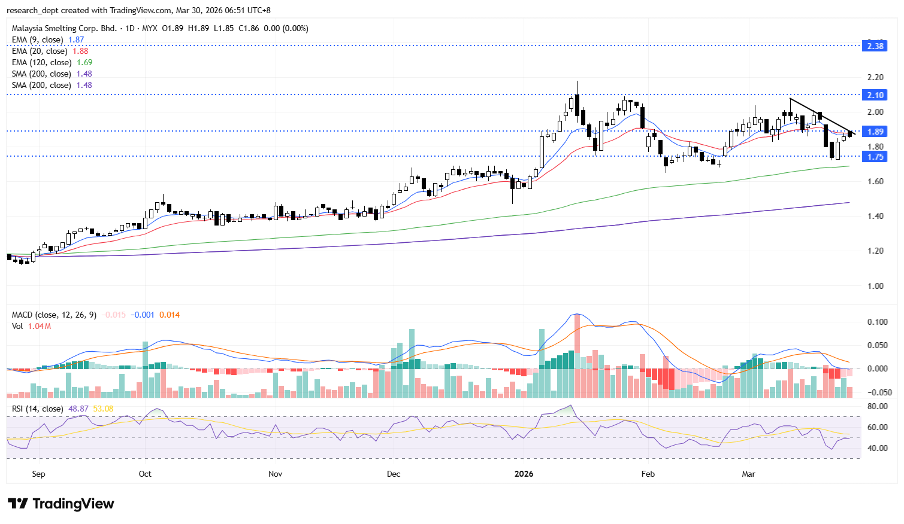The image size is (904, 524).
Task: Select the 2.38 price level label
Action: click(875, 46)
